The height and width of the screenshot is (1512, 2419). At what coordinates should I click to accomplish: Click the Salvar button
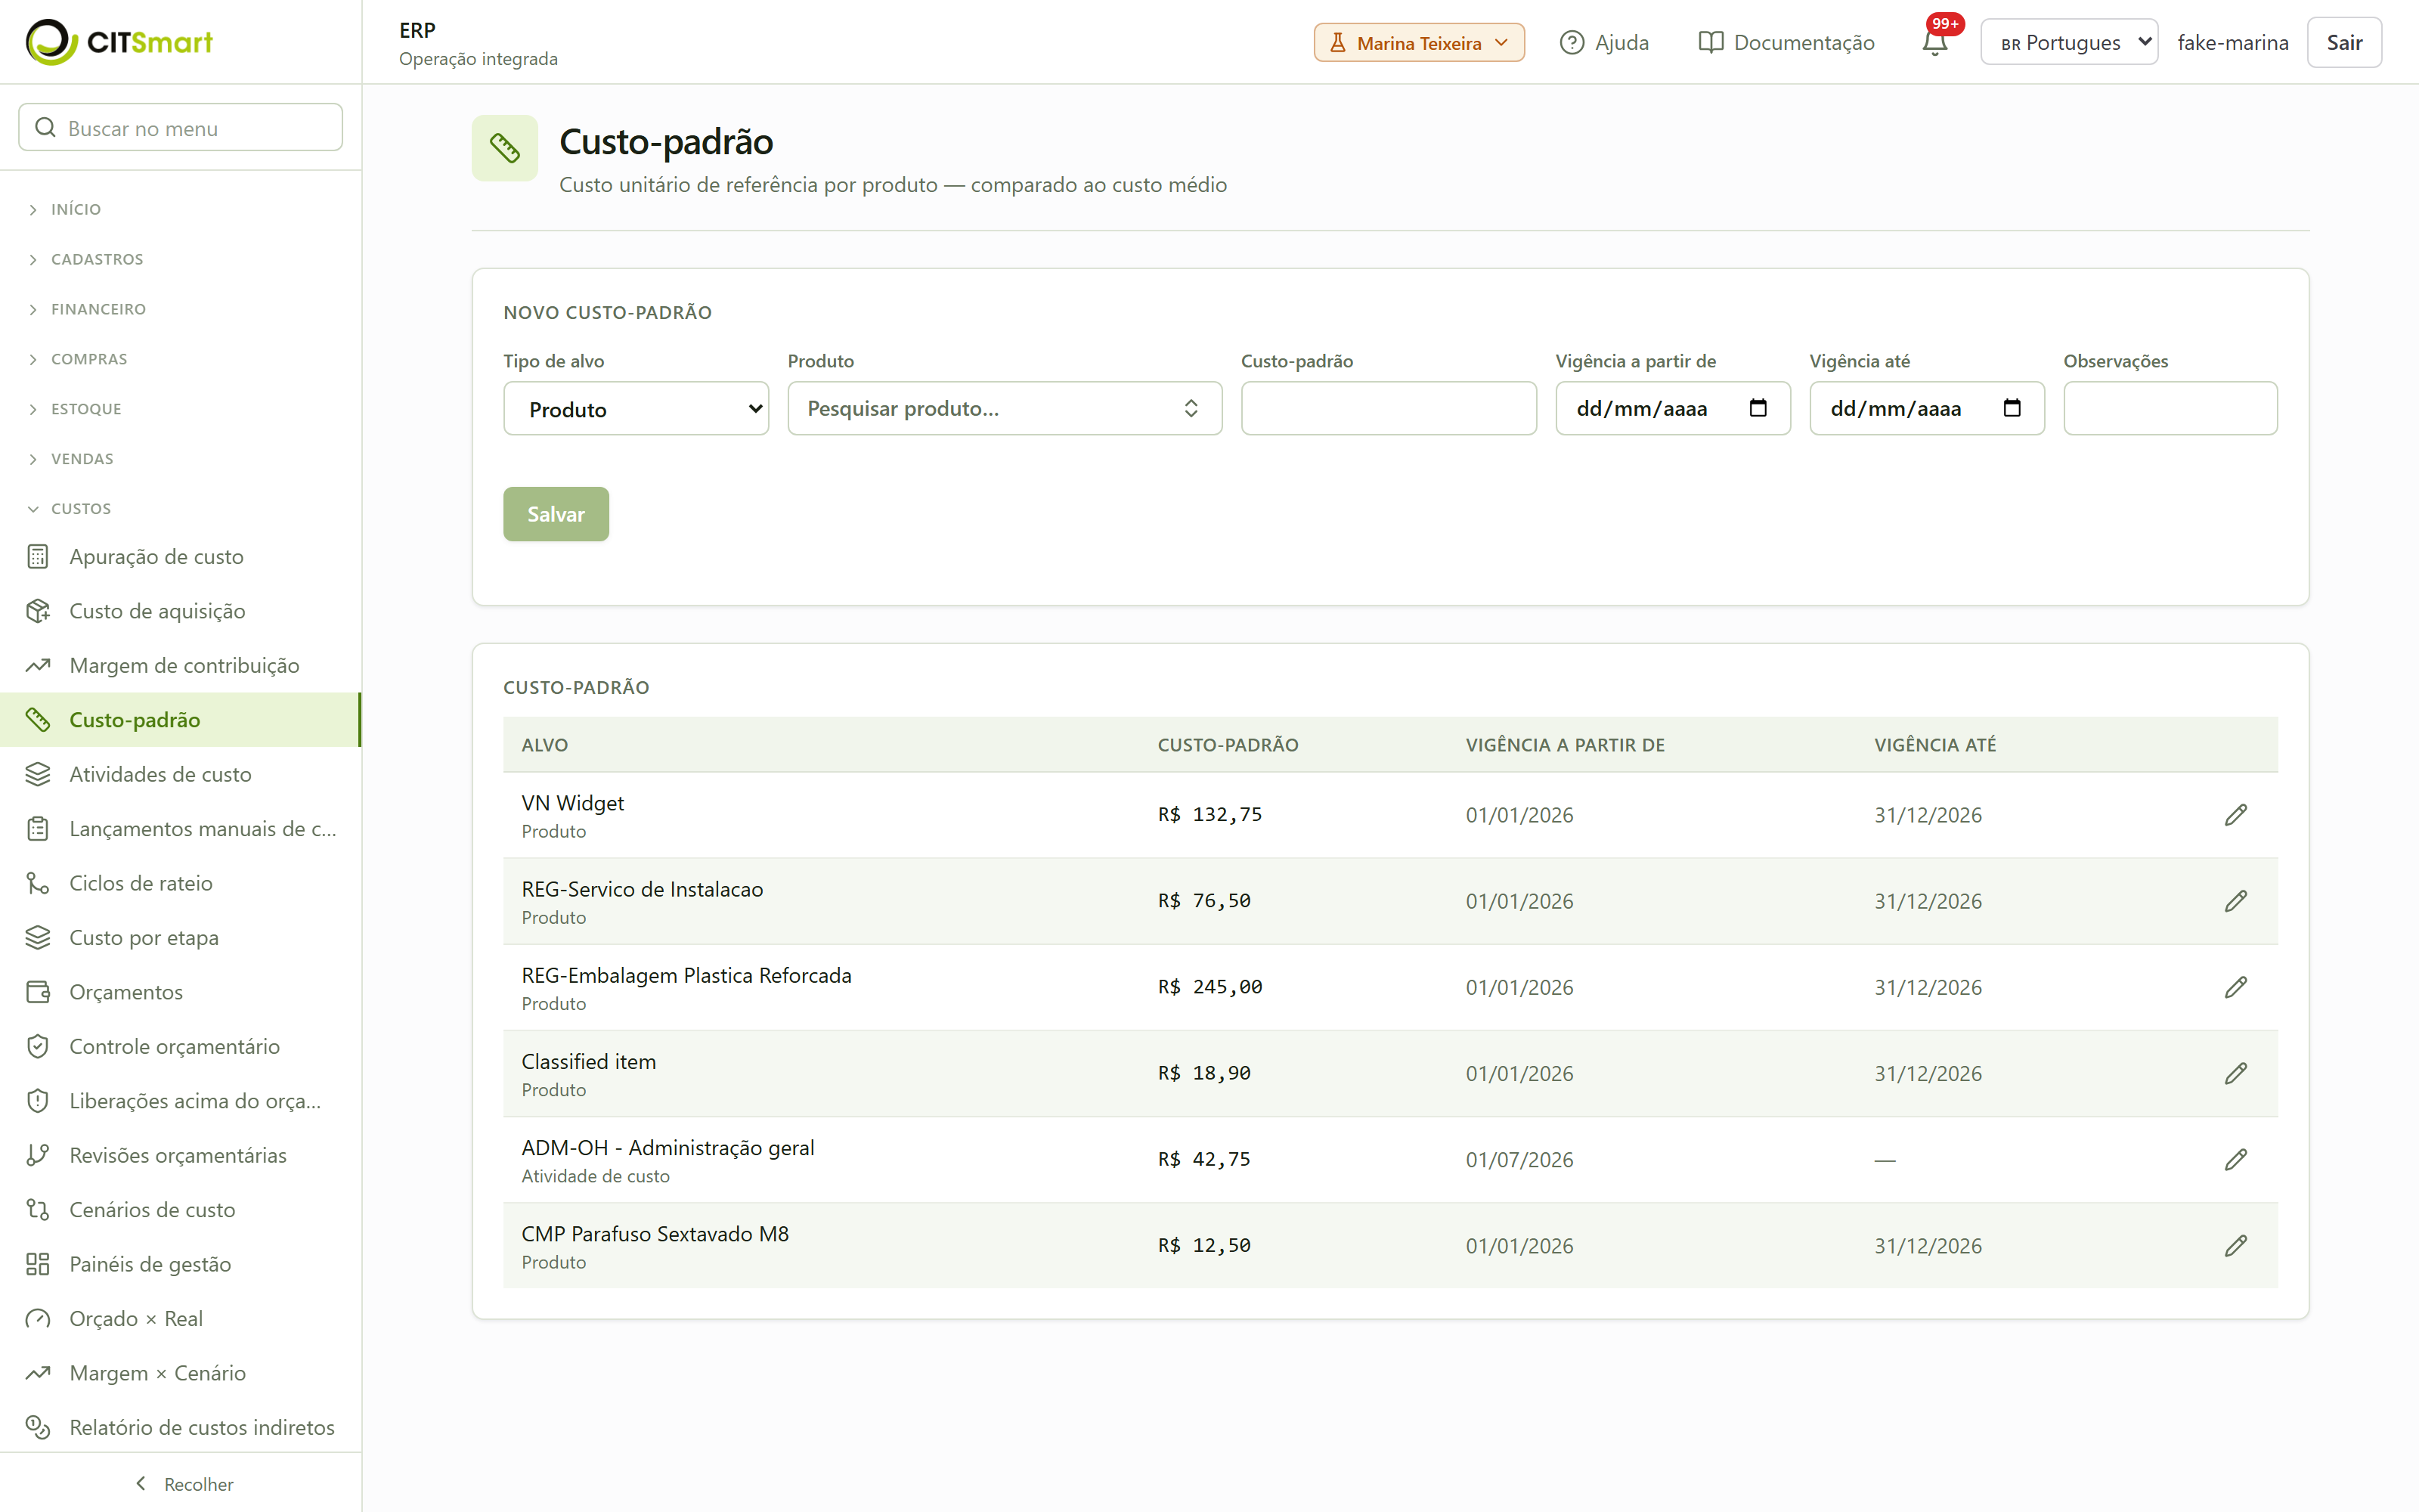pos(556,514)
